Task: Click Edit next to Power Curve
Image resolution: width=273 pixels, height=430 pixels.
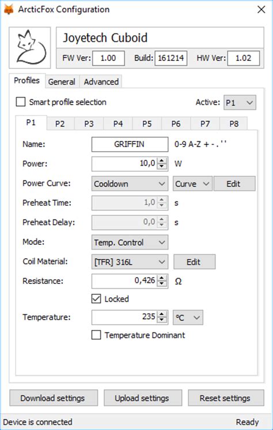Action: coord(234,184)
